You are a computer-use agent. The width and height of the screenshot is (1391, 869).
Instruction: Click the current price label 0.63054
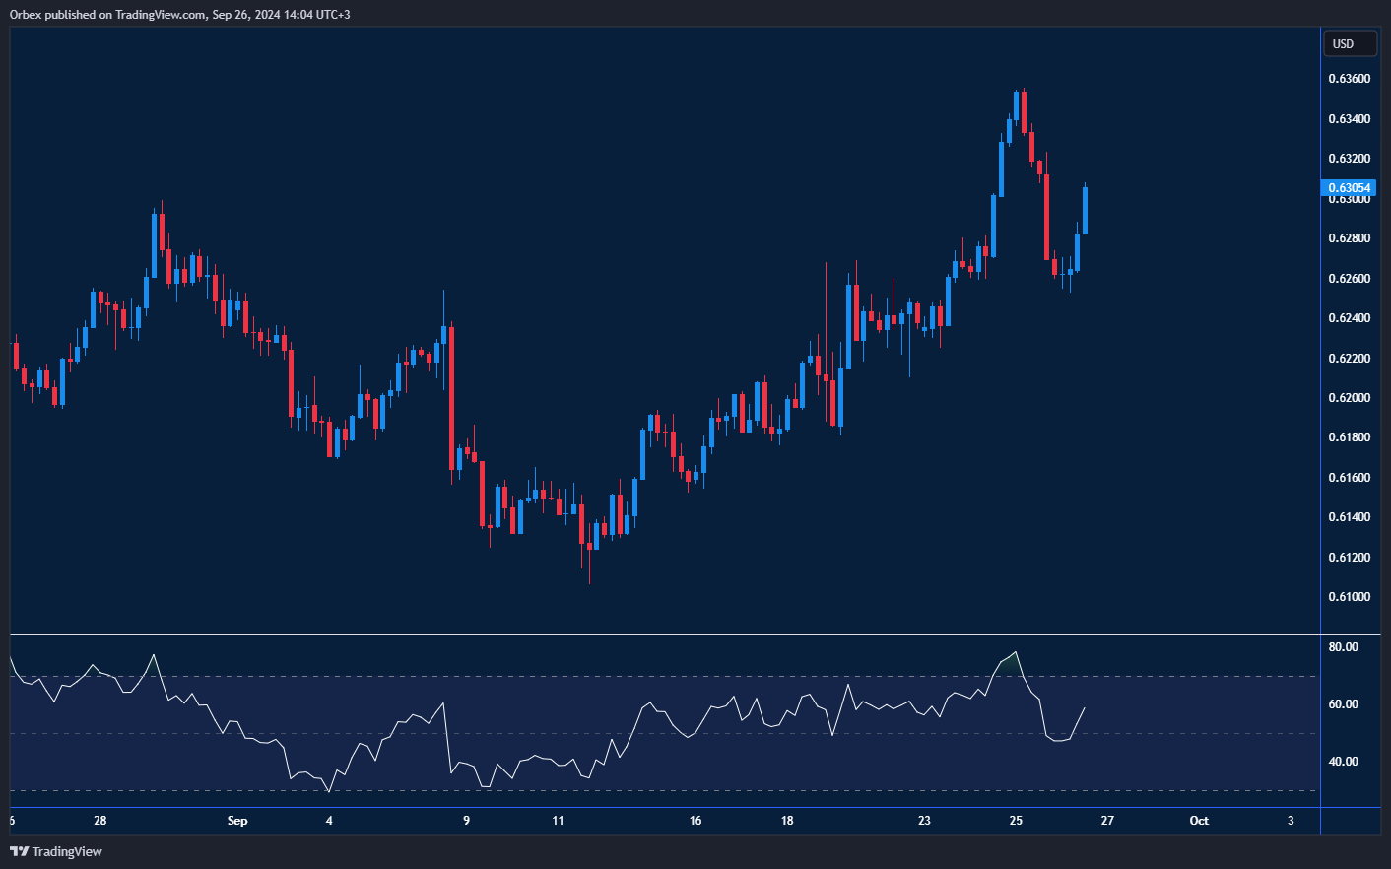click(x=1348, y=187)
